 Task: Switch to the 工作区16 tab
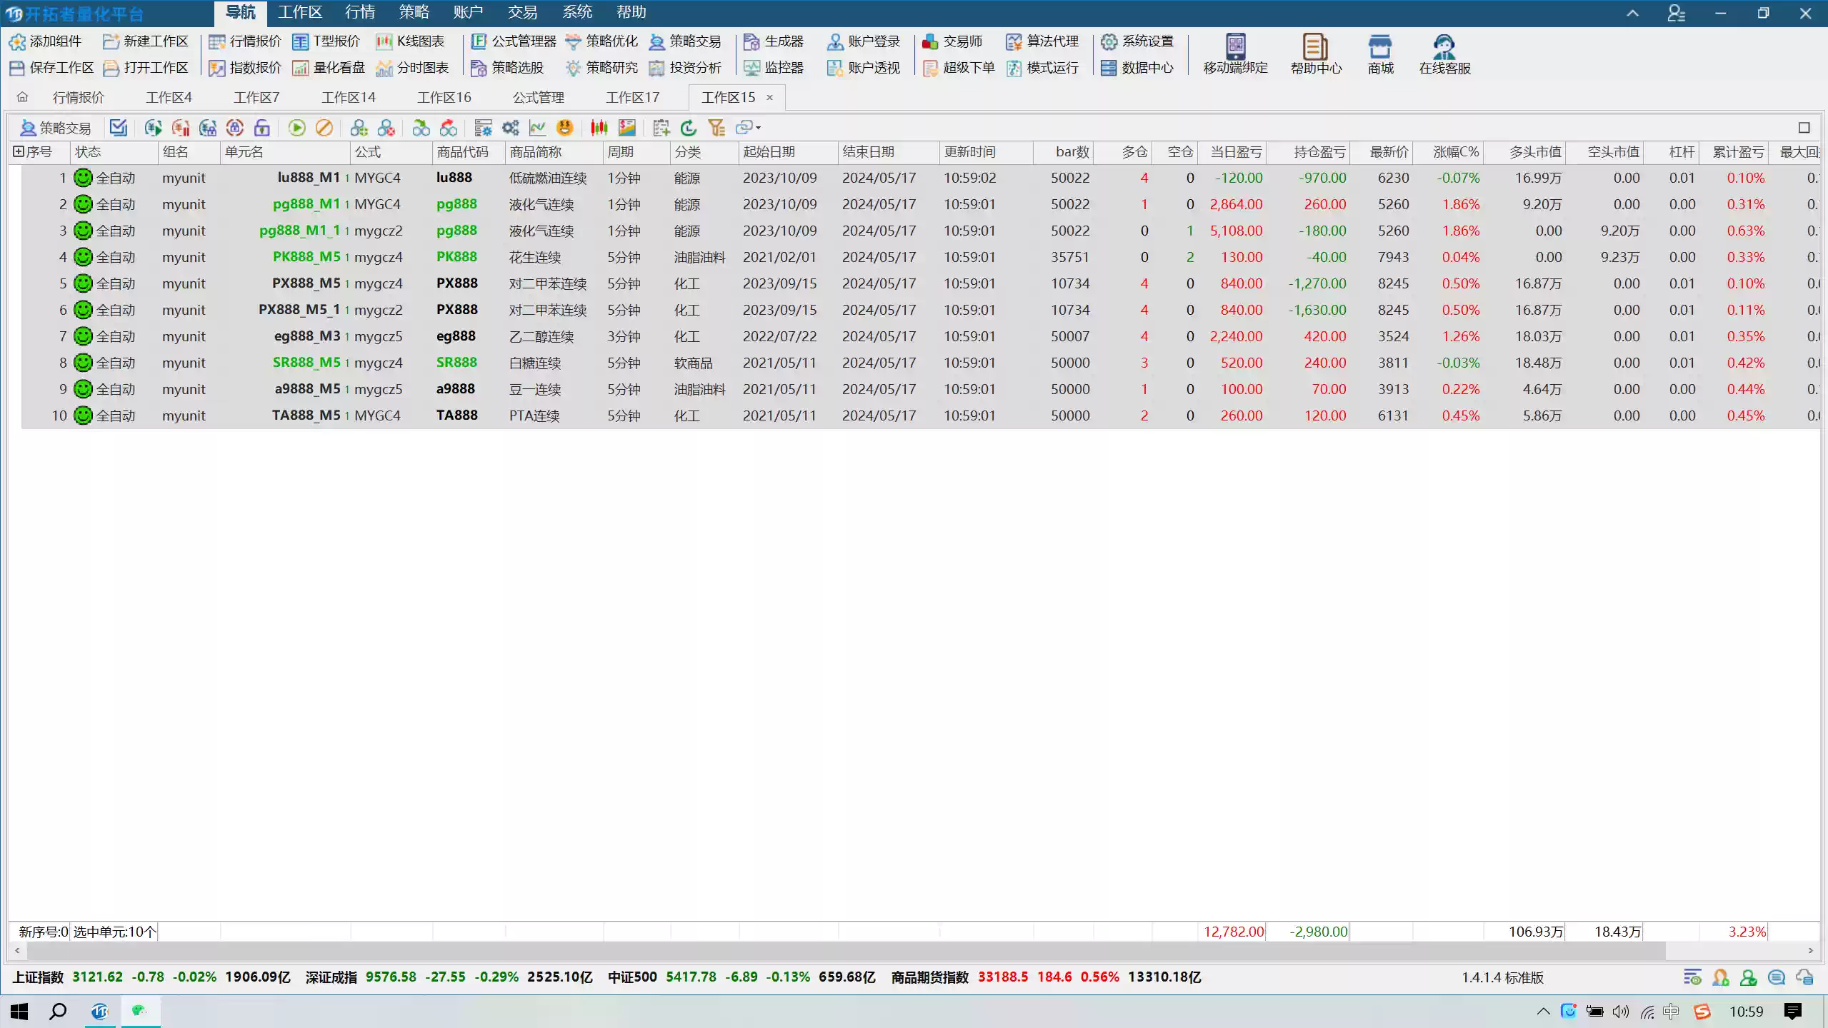444,97
